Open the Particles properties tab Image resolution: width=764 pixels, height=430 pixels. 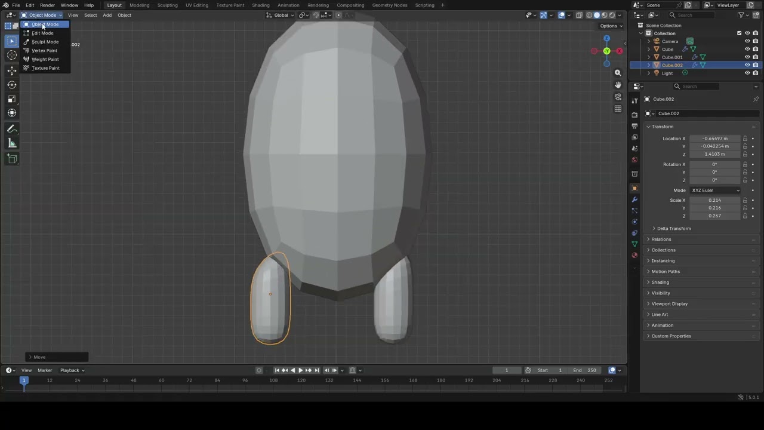tap(634, 211)
